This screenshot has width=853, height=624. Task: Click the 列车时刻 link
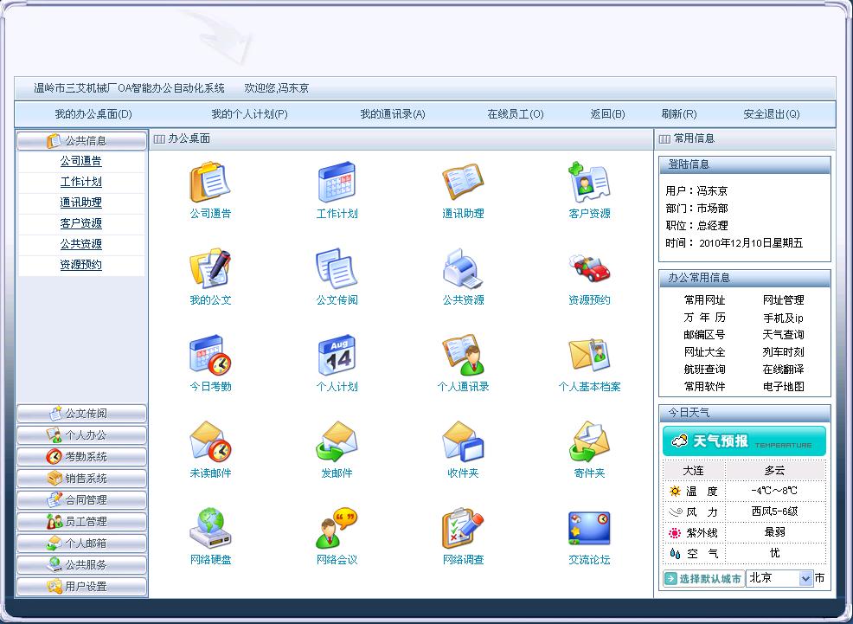coord(783,352)
